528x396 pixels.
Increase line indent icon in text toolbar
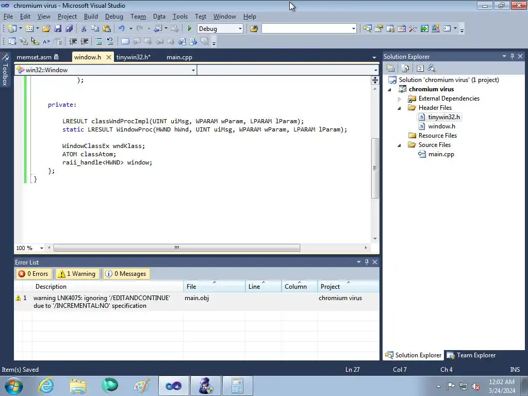click(x=84, y=41)
